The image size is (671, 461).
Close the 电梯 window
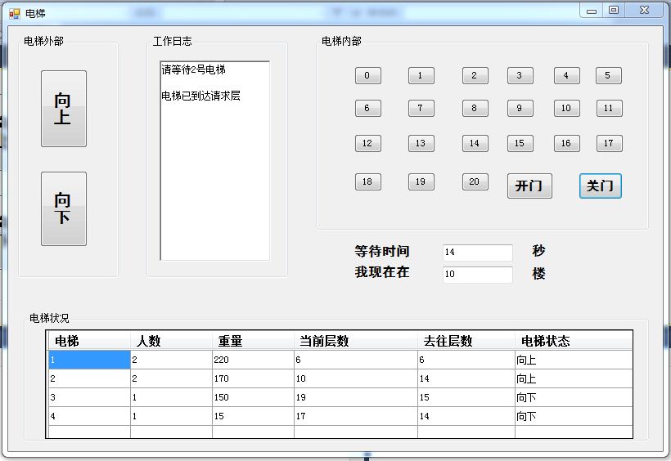(645, 11)
